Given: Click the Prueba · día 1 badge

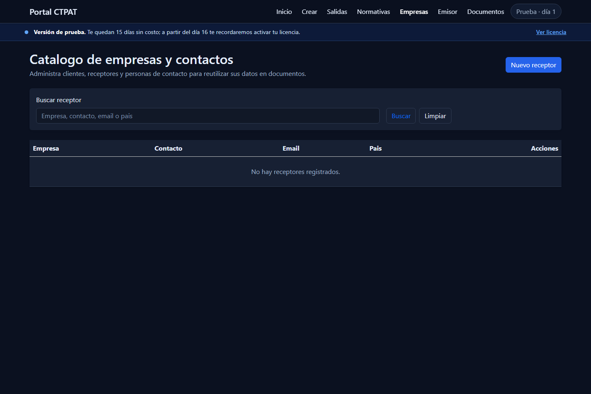Looking at the screenshot, I should point(536,11).
